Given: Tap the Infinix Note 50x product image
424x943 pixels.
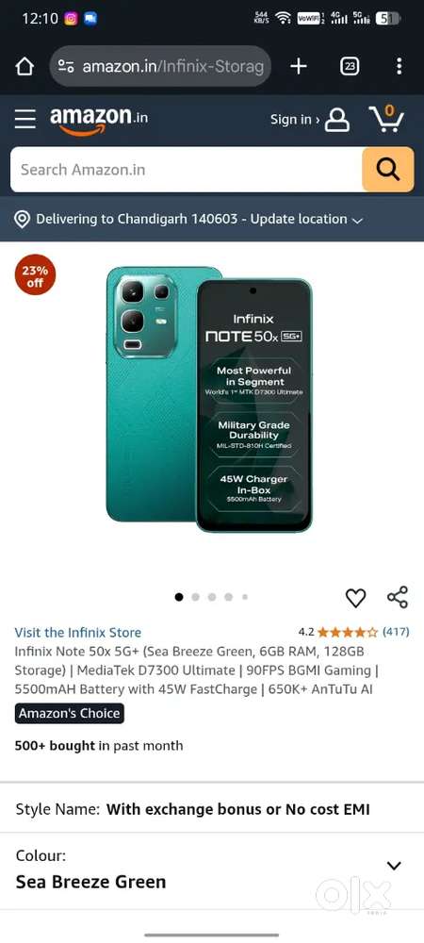Looking at the screenshot, I should (209, 399).
